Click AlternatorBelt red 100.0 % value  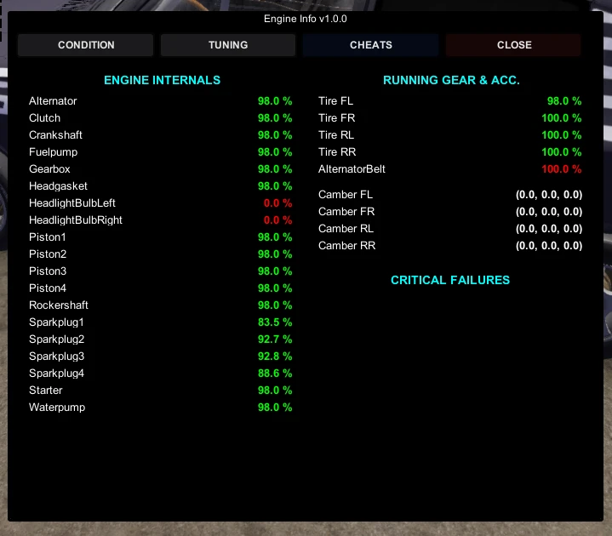561,169
